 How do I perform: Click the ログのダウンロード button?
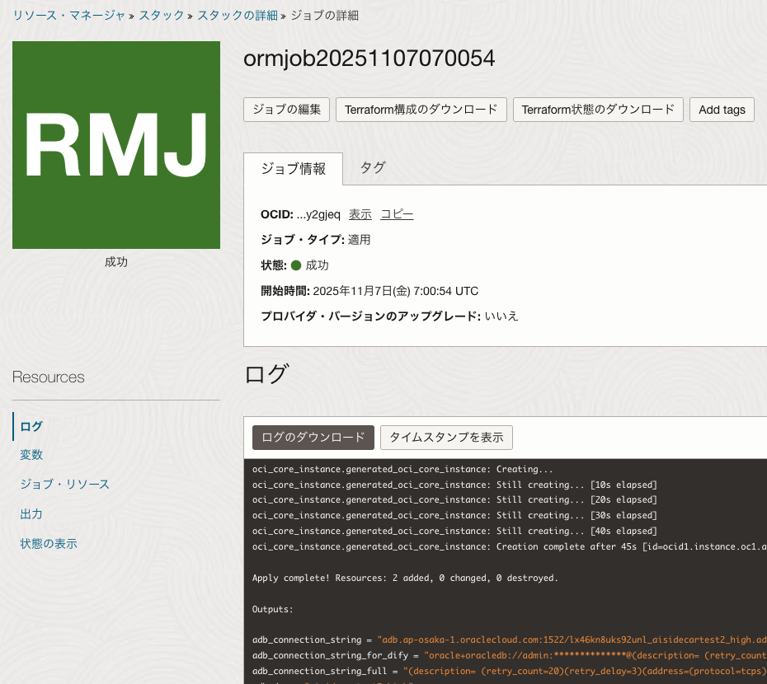point(313,437)
